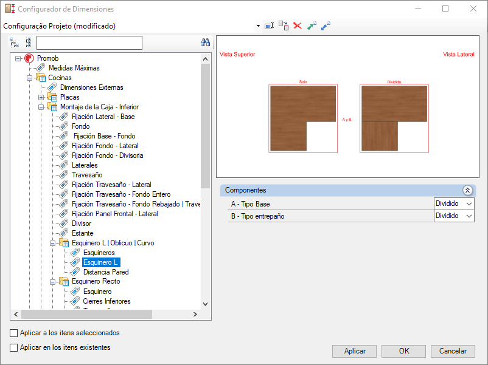
Task: Select the highlighted Esquinero L item
Action: pyautogui.click(x=101, y=262)
